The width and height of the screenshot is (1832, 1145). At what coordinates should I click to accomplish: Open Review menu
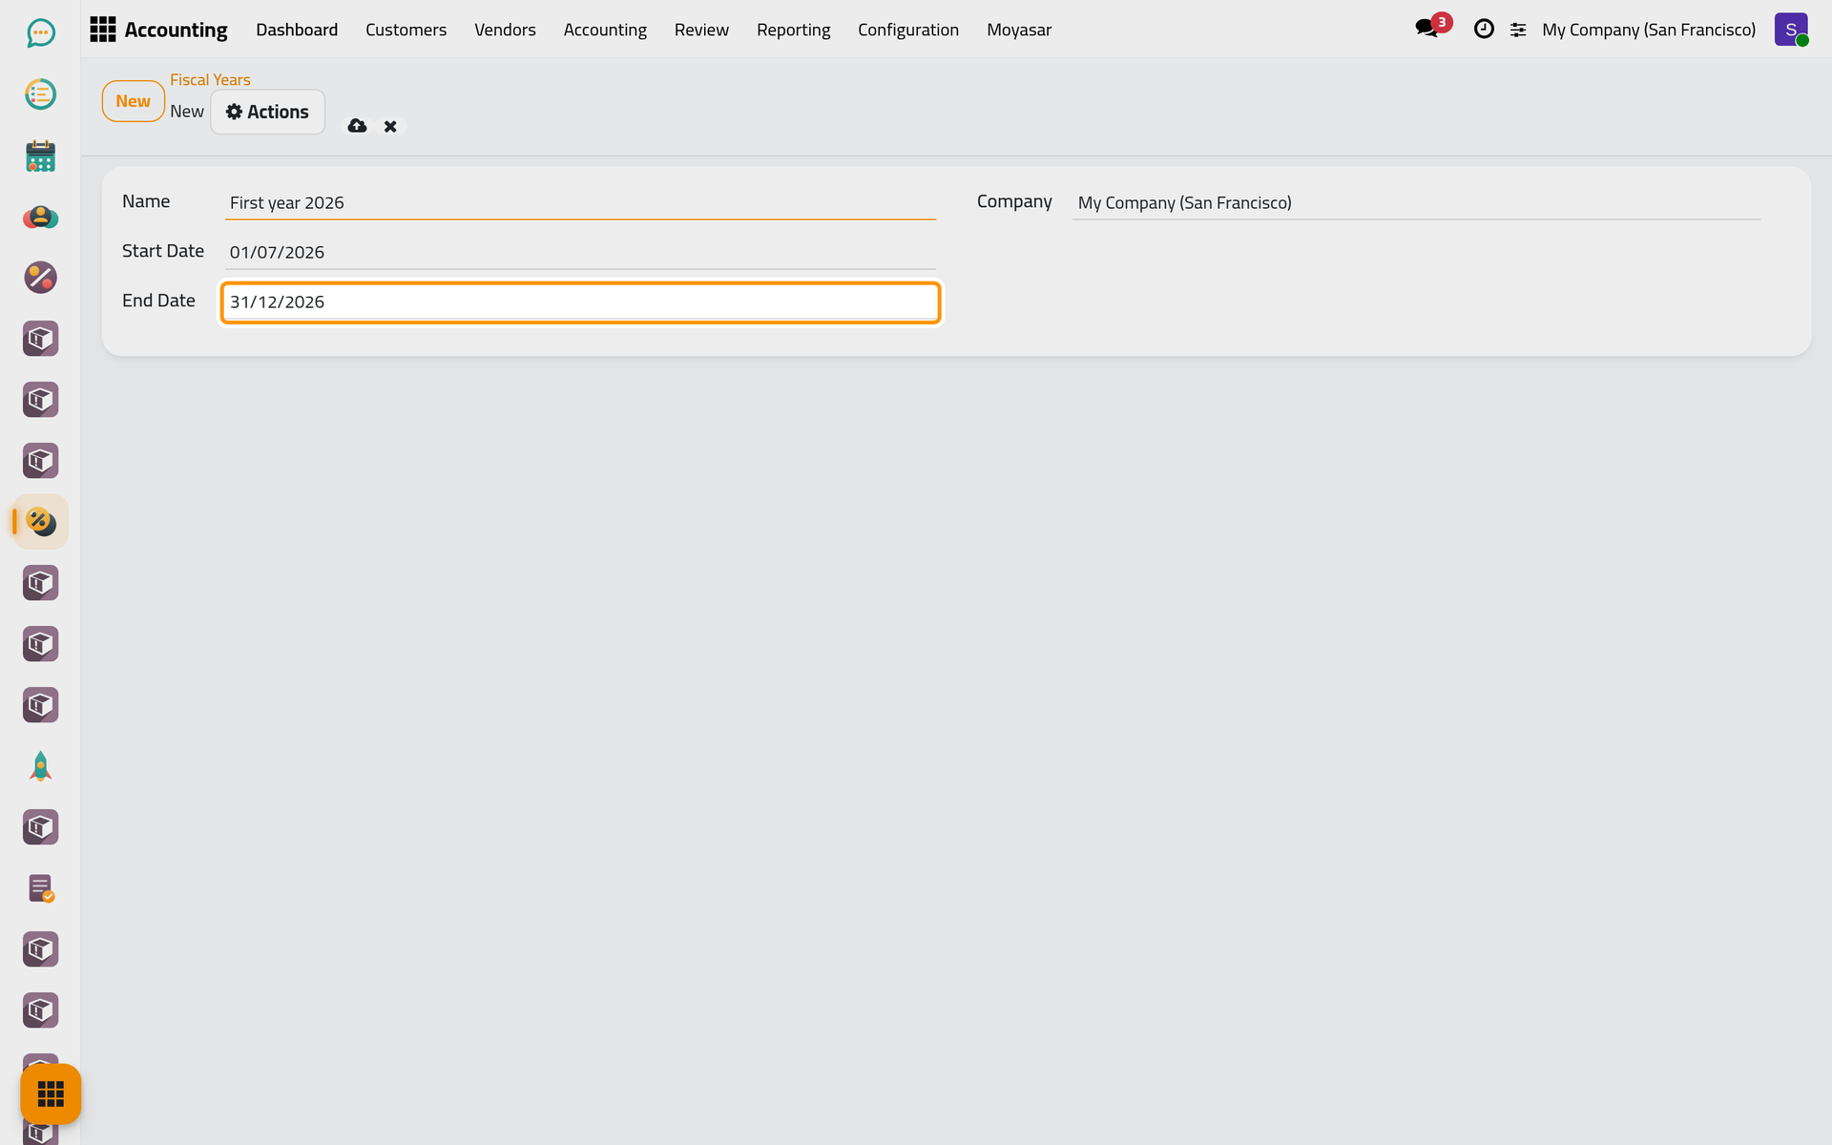(x=701, y=30)
